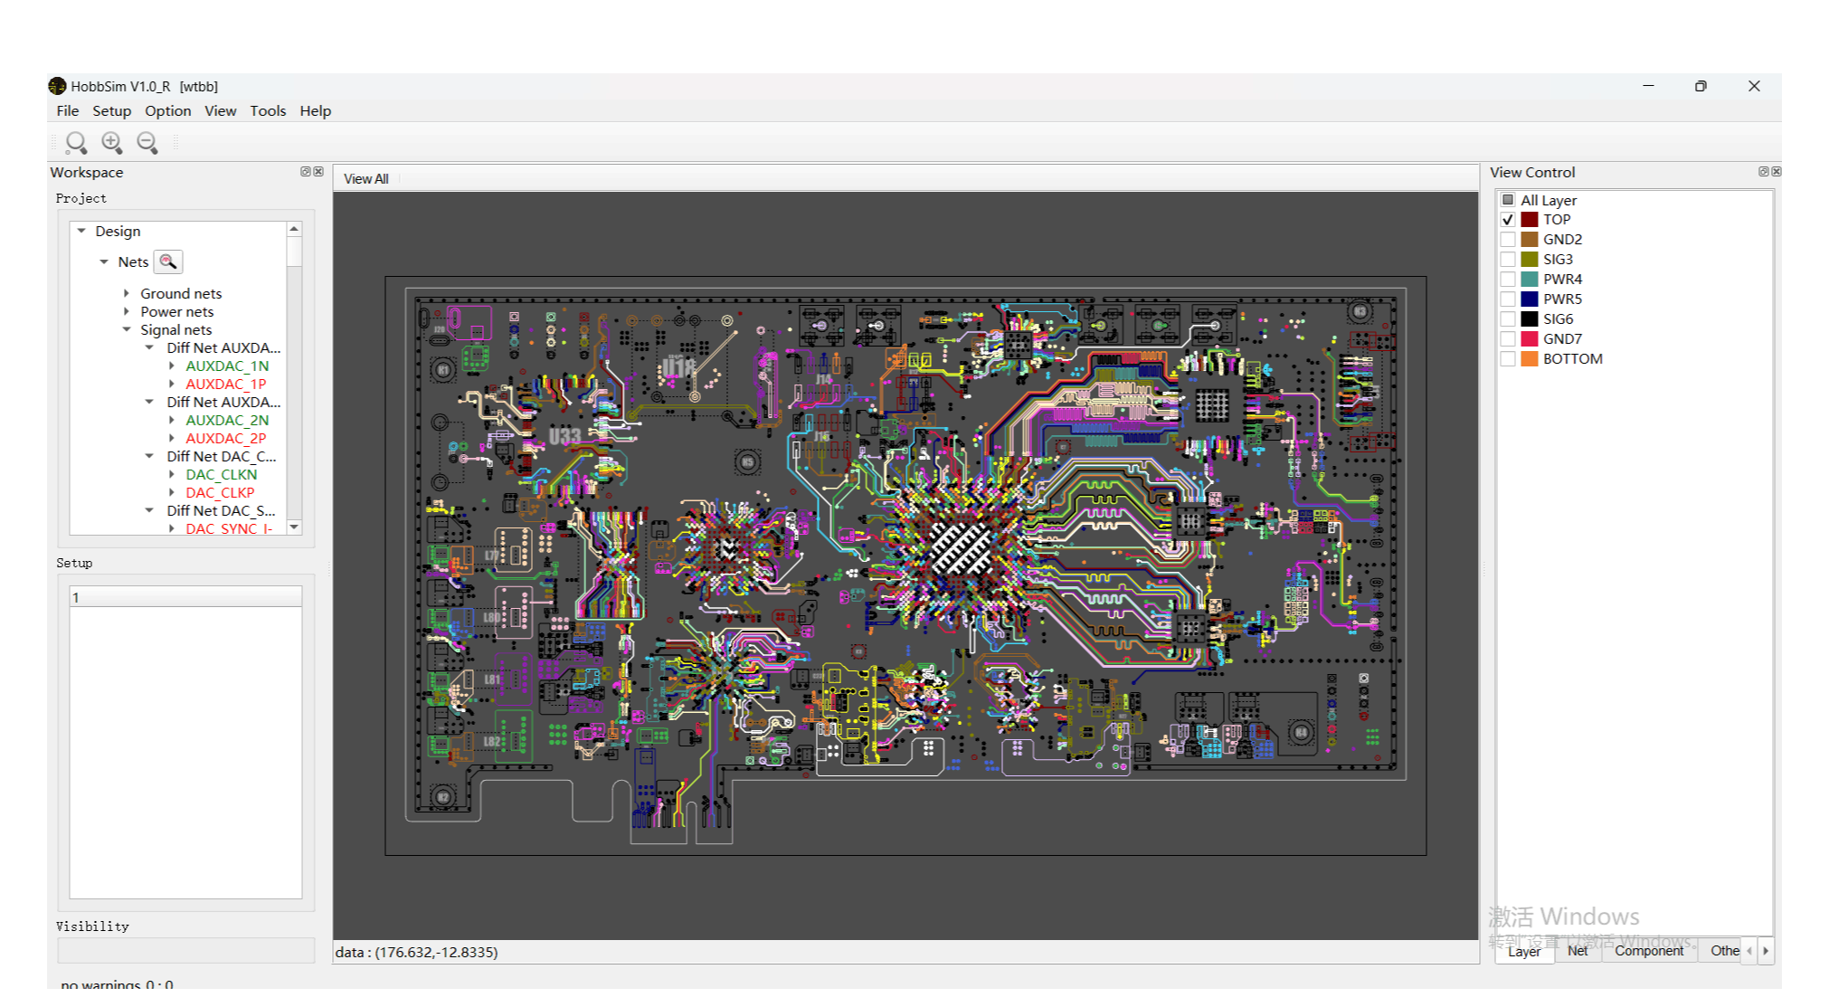Click the U33 component on the board
Image resolution: width=1829 pixels, height=1007 pixels.
click(x=565, y=436)
